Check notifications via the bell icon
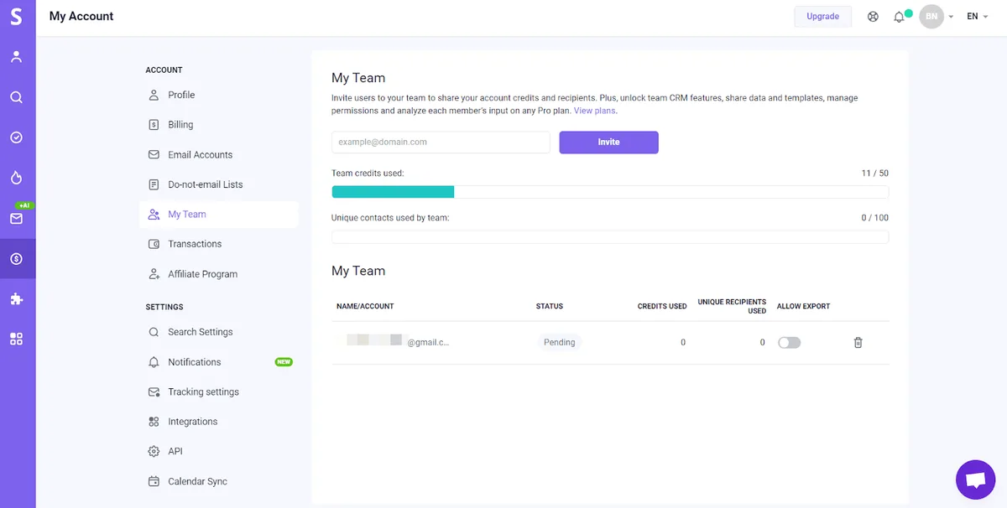This screenshot has height=508, width=1007. [x=899, y=16]
